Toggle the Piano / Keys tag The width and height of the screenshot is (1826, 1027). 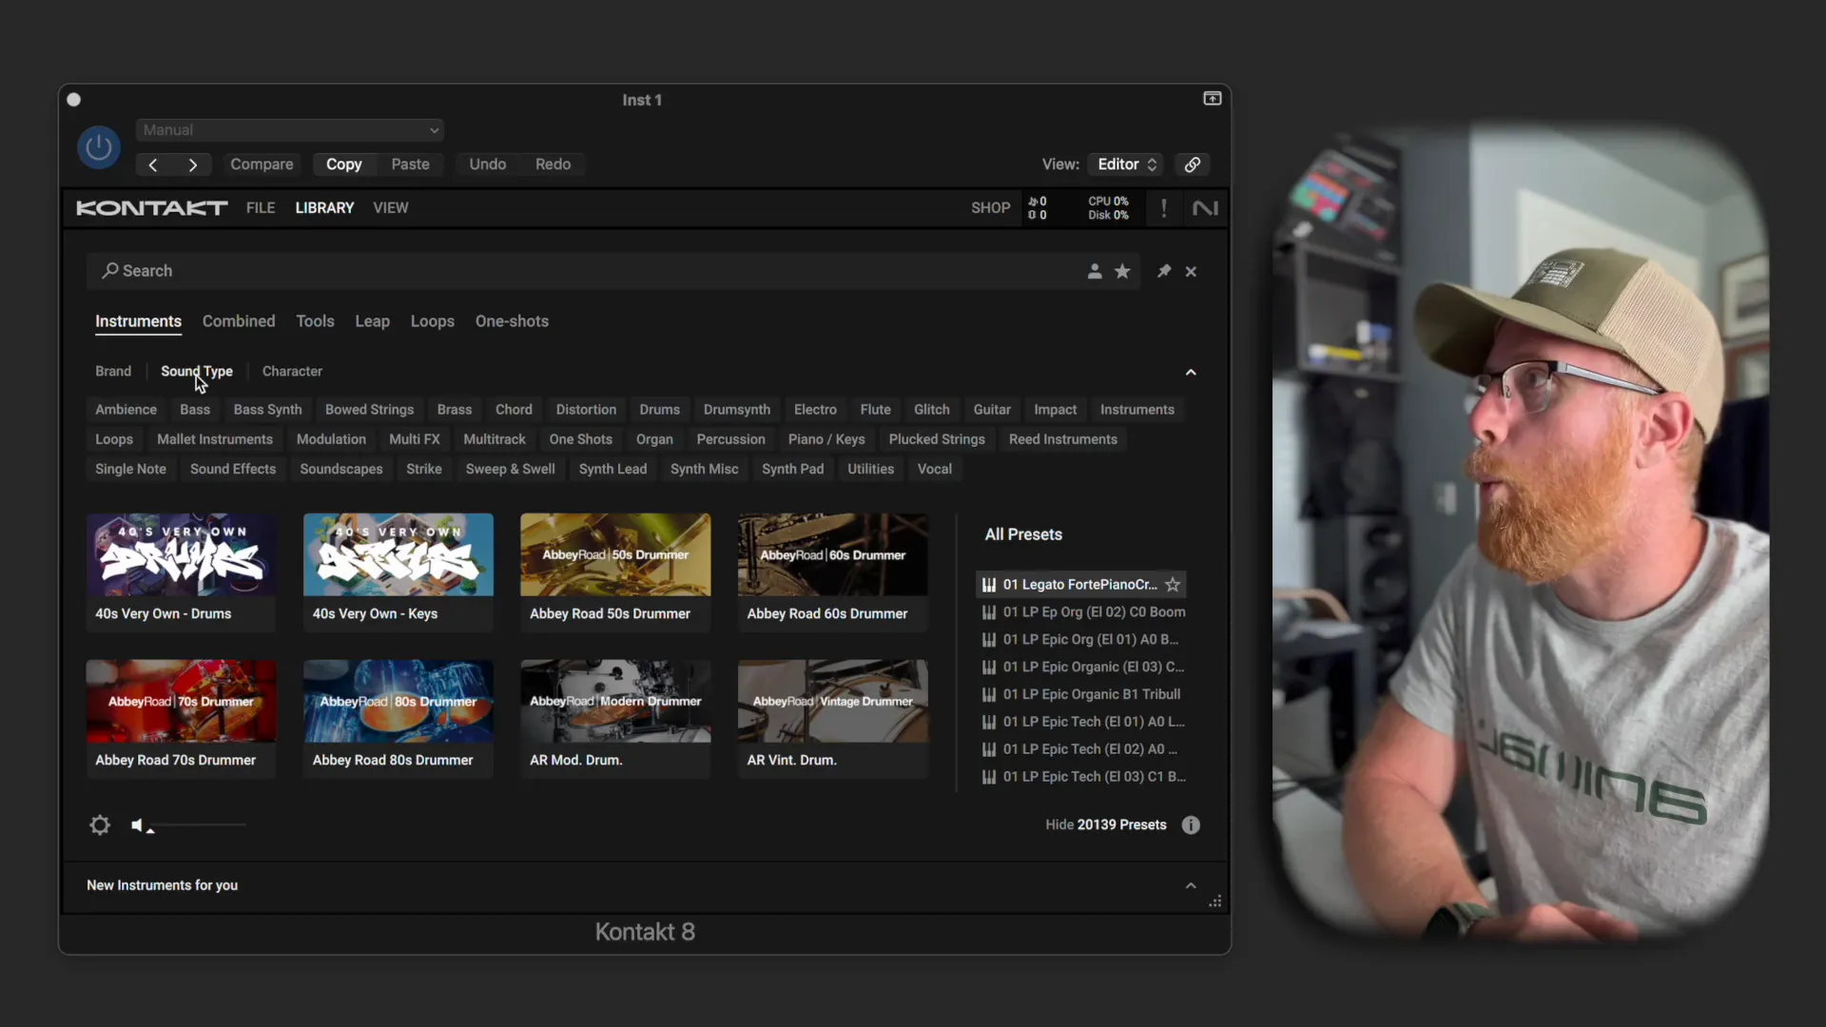(x=826, y=439)
